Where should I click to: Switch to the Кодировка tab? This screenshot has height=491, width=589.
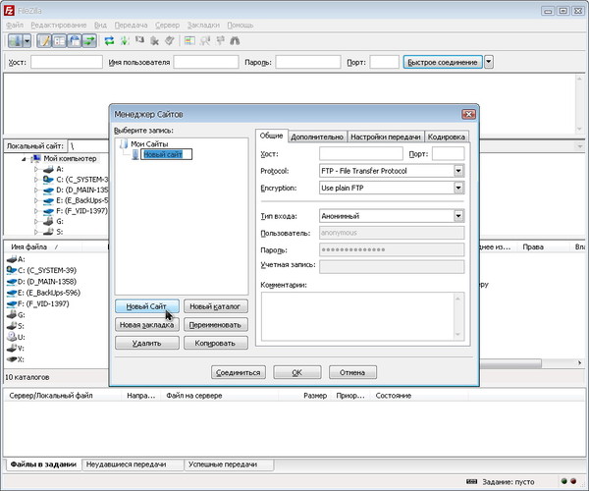(x=447, y=136)
